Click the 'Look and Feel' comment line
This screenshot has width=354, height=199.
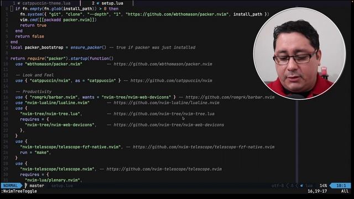[34, 75]
